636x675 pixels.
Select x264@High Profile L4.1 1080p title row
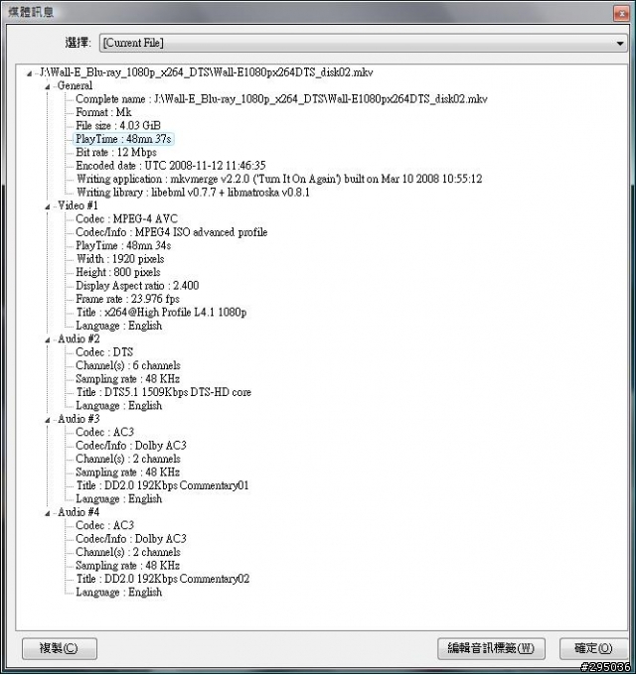coord(162,313)
